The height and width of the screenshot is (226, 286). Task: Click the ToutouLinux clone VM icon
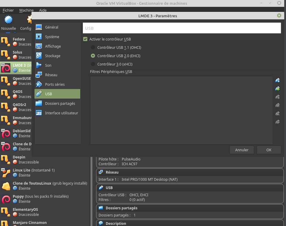pos(6,186)
